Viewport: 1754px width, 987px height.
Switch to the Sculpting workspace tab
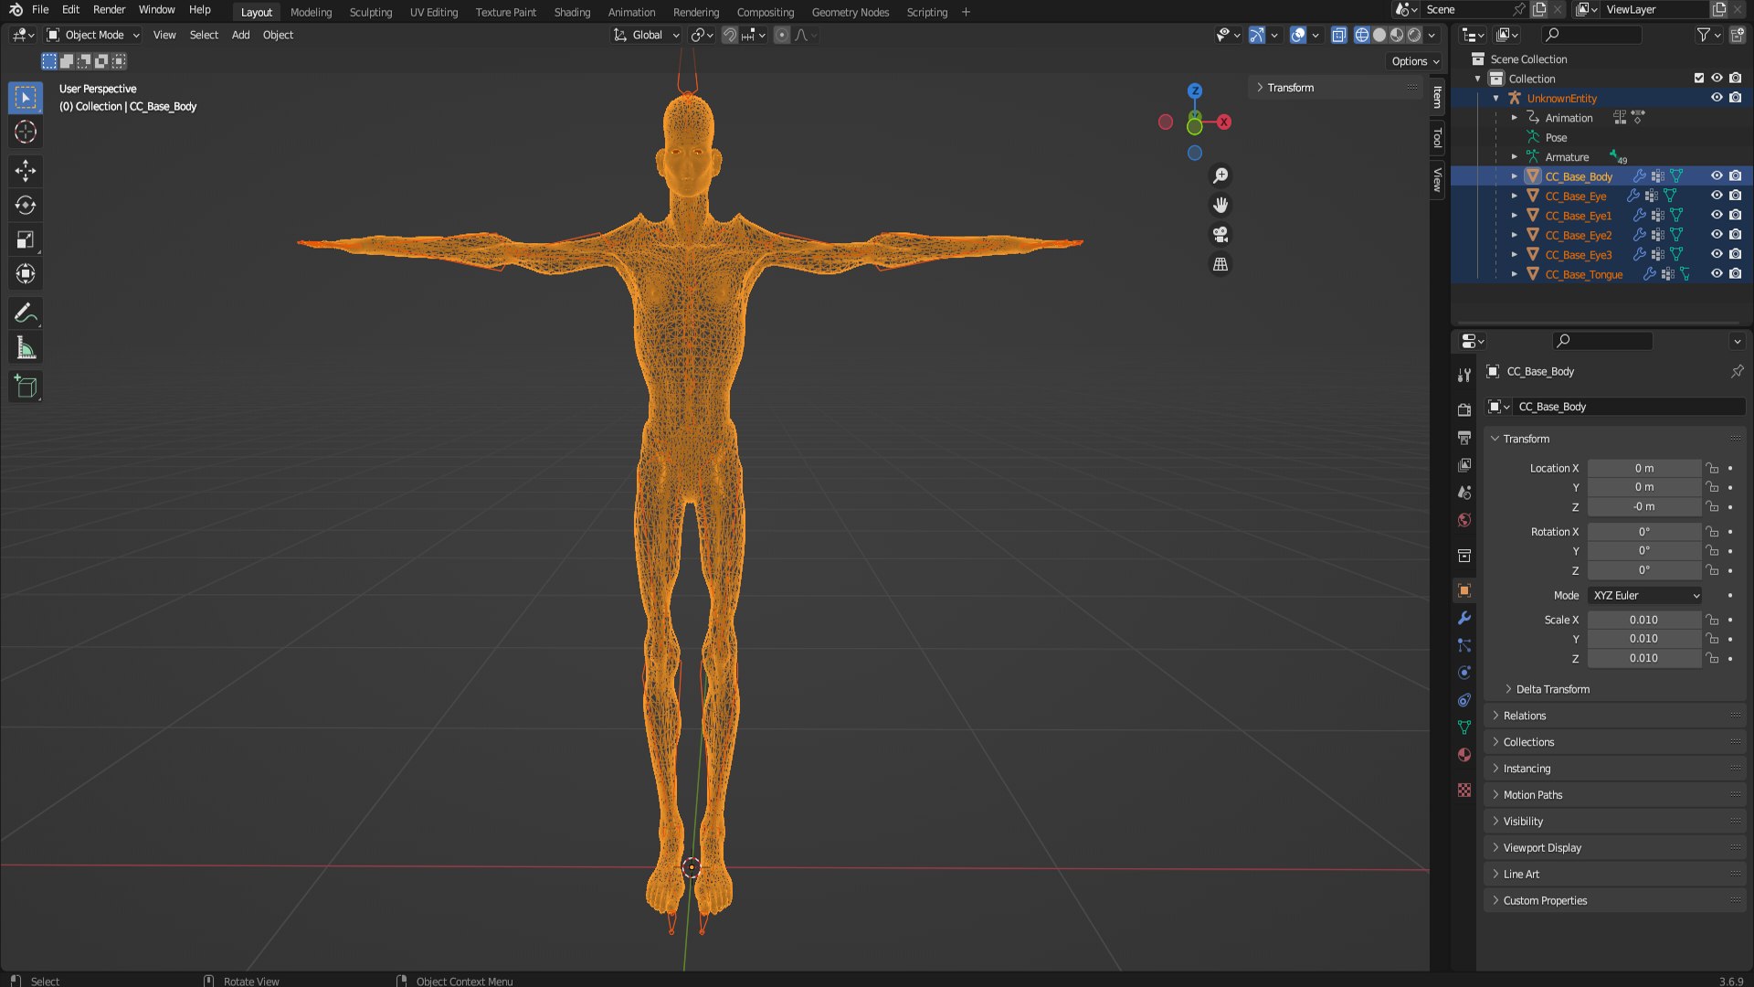click(x=370, y=12)
